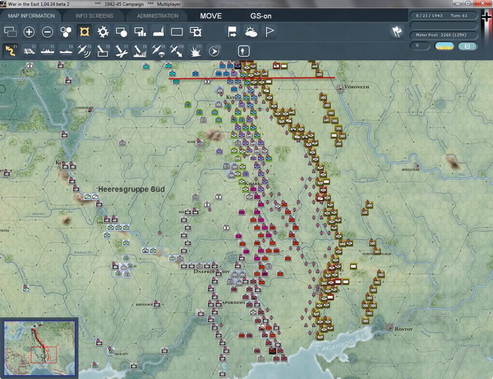Open the ADMINISTRATION tab
The image size is (493, 379).
(x=157, y=16)
